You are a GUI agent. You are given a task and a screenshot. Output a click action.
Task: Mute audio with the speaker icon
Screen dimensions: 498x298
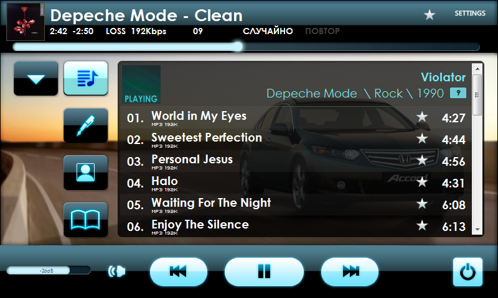pyautogui.click(x=116, y=271)
